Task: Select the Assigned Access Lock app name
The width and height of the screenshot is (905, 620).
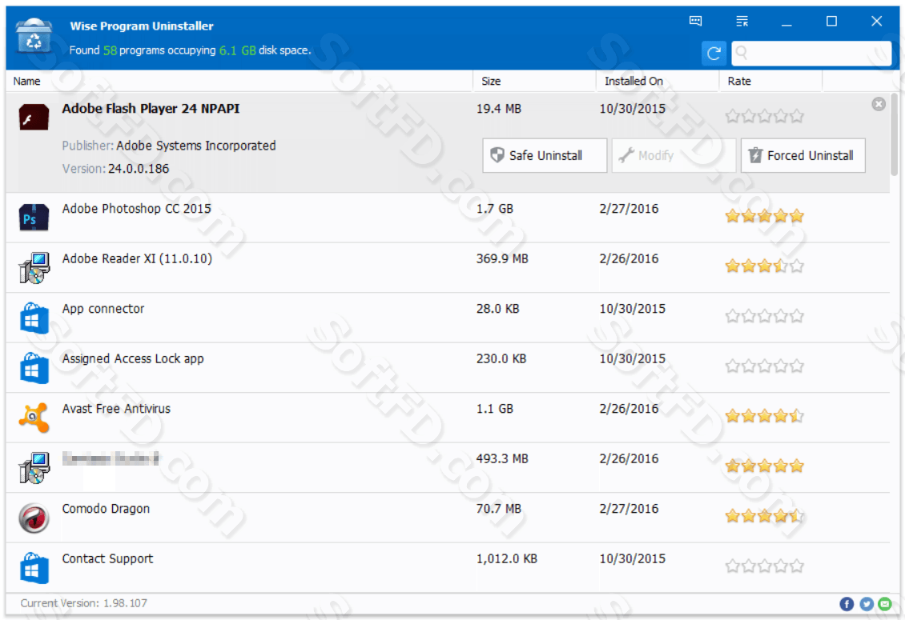Action: pos(133,359)
